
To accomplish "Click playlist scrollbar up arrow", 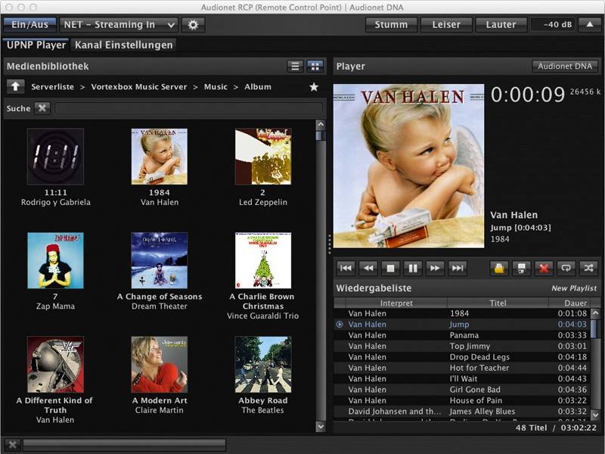I will 595,313.
